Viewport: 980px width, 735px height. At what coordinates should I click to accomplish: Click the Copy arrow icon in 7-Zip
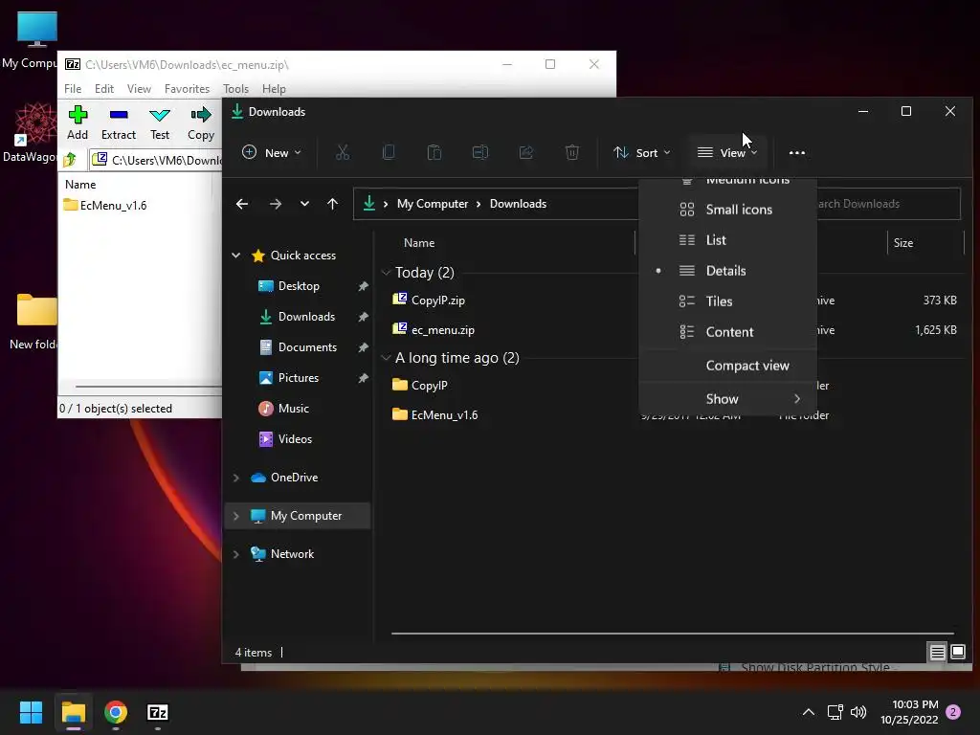tap(201, 115)
